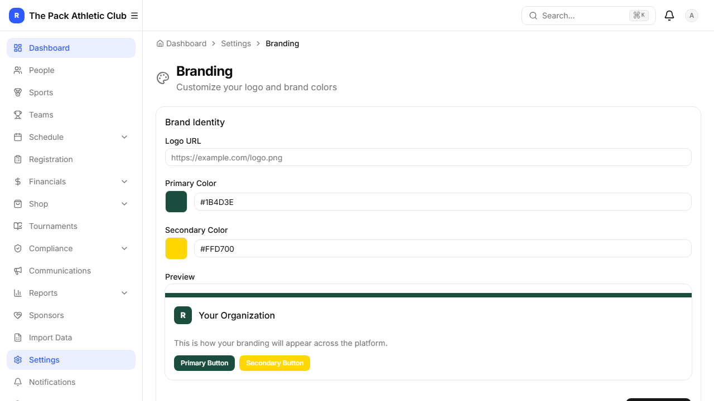Select Teams from the sidebar
This screenshot has width=714, height=401.
[x=71, y=115]
